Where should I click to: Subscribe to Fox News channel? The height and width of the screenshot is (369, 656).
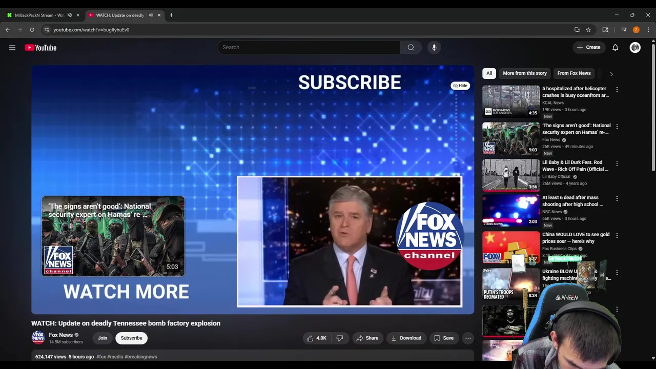click(132, 338)
